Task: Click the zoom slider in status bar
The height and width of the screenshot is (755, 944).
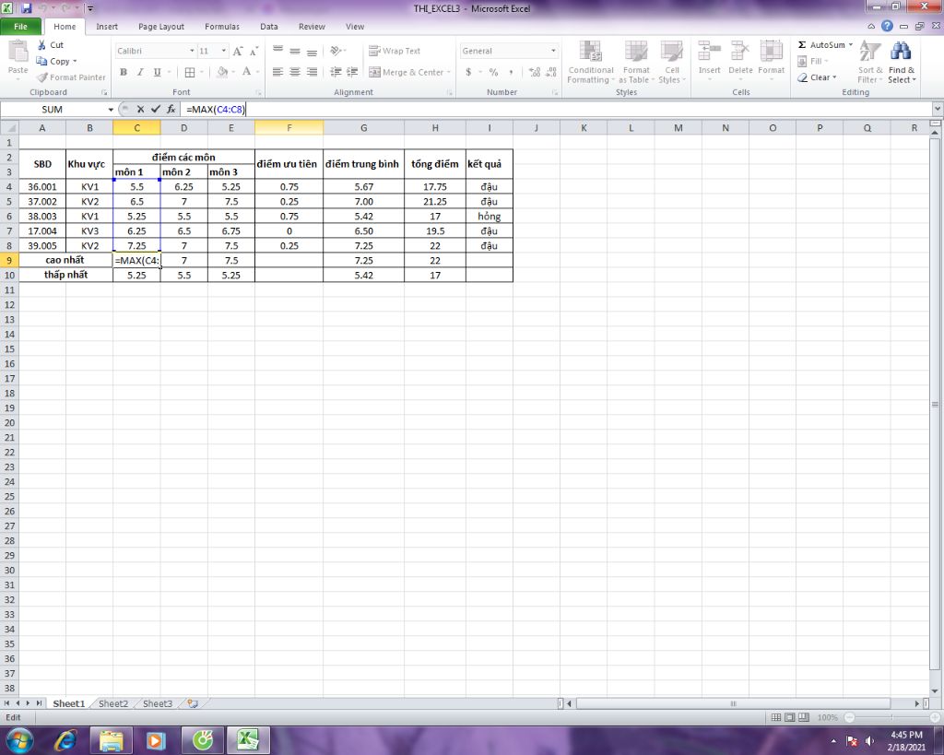Action: tap(892, 717)
